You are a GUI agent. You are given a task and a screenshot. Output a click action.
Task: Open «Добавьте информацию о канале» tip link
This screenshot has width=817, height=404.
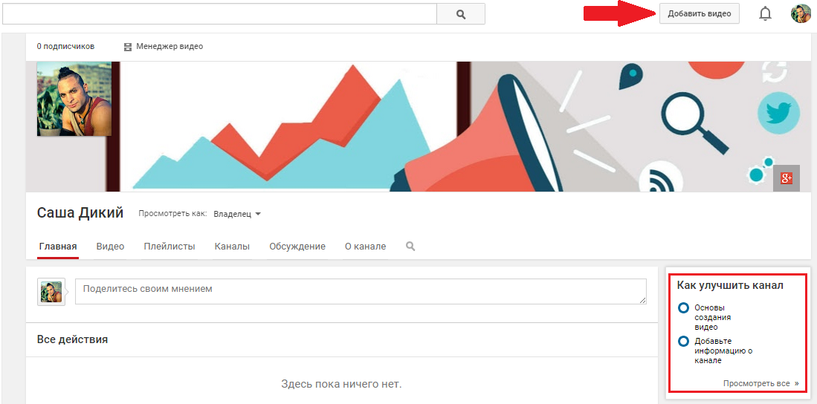(x=724, y=351)
